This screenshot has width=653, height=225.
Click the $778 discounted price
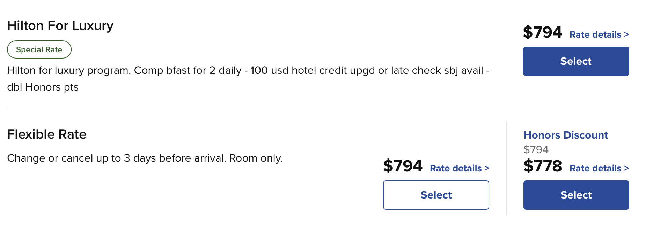tap(543, 166)
